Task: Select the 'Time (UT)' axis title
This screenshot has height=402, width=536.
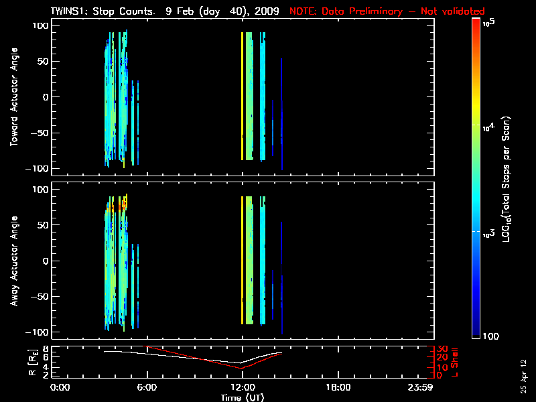Action: 242,397
